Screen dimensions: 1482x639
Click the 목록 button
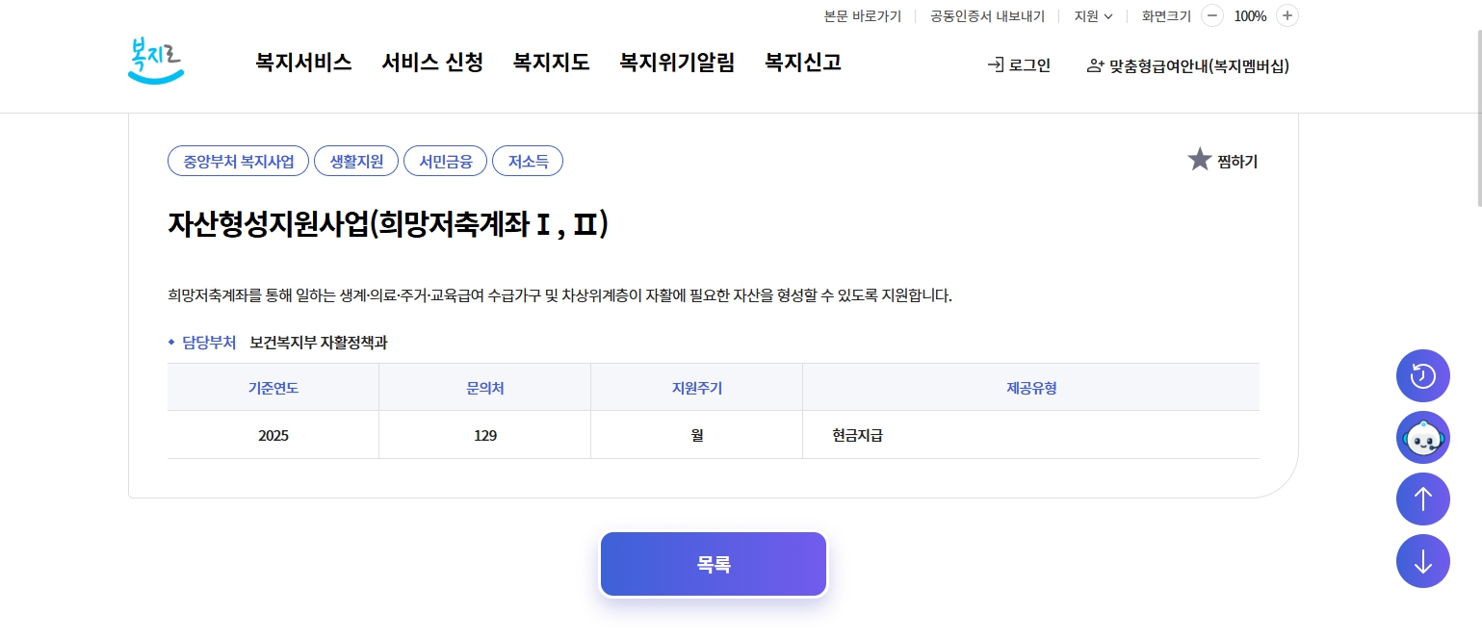713,564
